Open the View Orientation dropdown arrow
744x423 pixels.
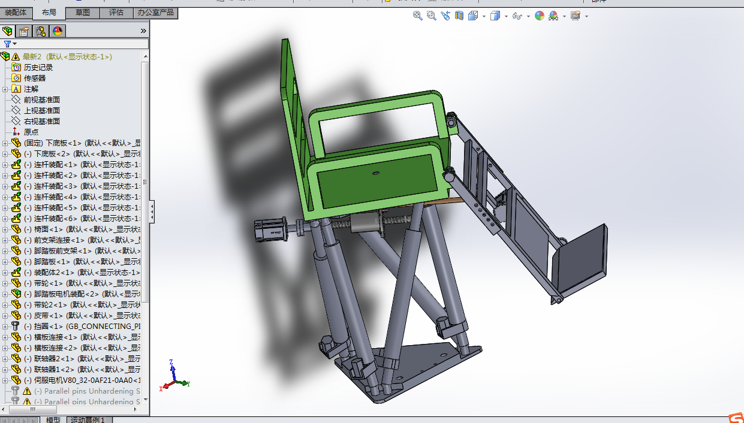[x=484, y=17]
